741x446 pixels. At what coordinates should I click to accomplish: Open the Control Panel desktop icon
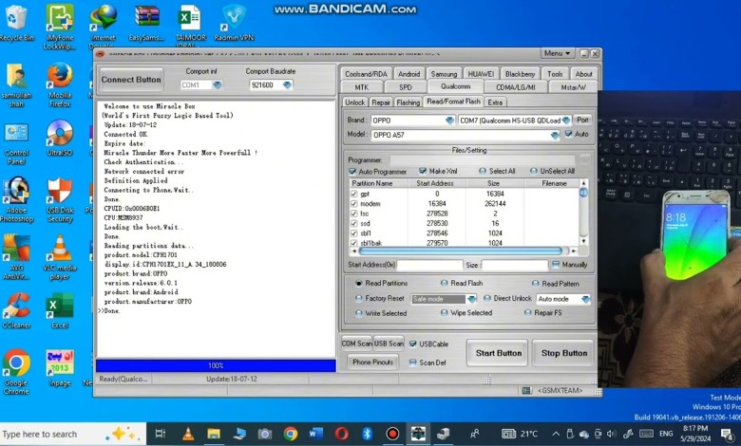coord(16,143)
